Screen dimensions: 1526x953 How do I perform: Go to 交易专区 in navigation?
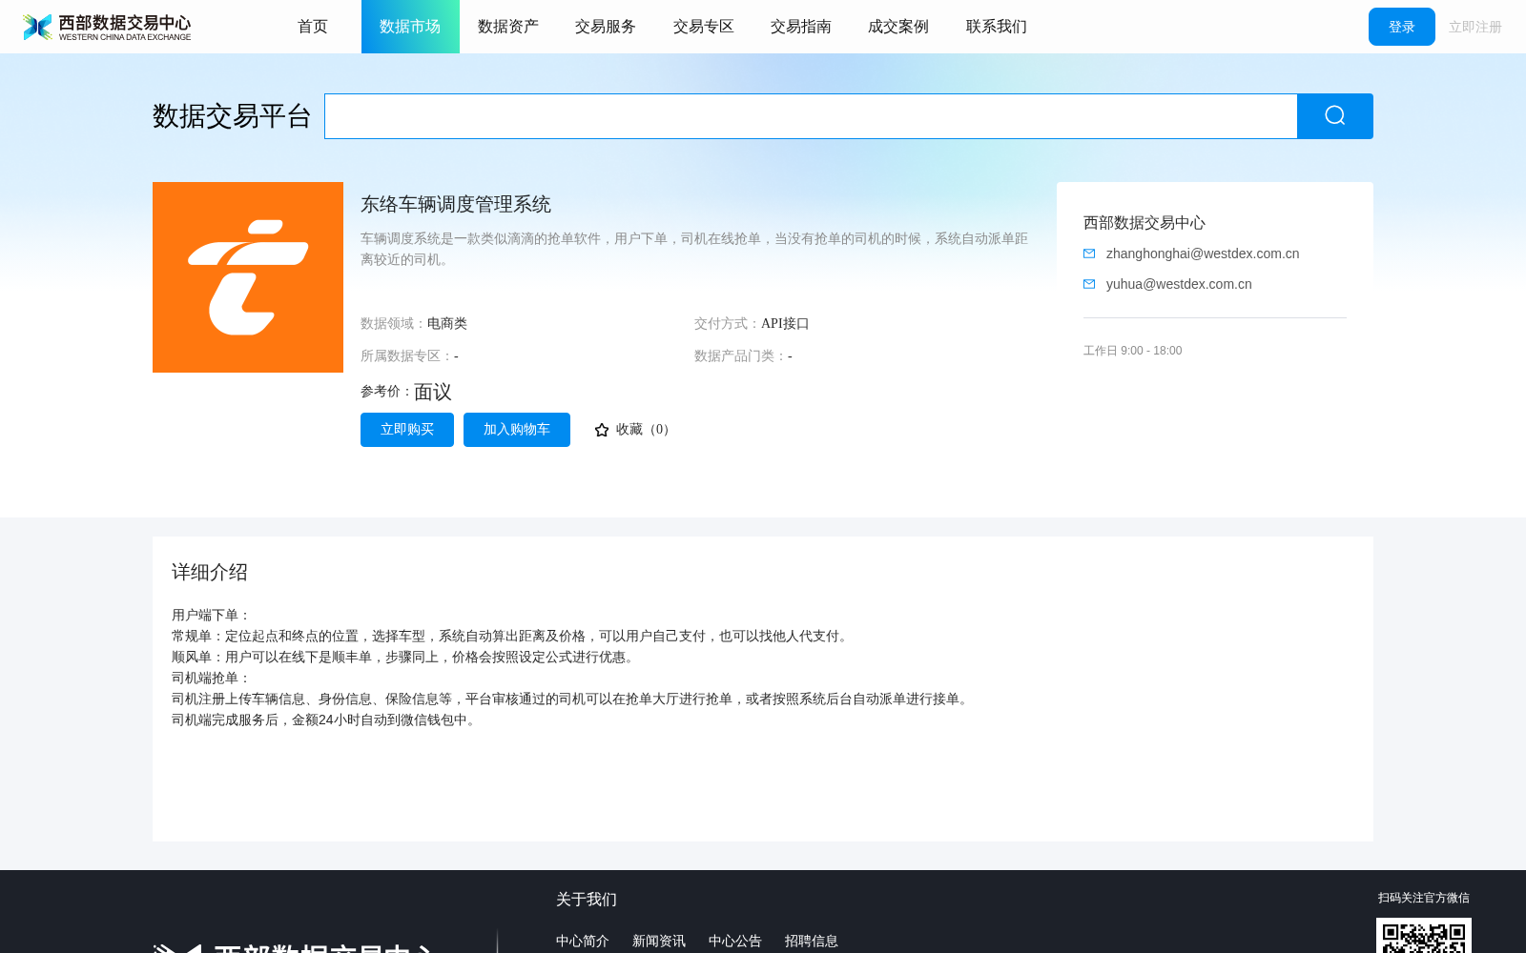[704, 27]
